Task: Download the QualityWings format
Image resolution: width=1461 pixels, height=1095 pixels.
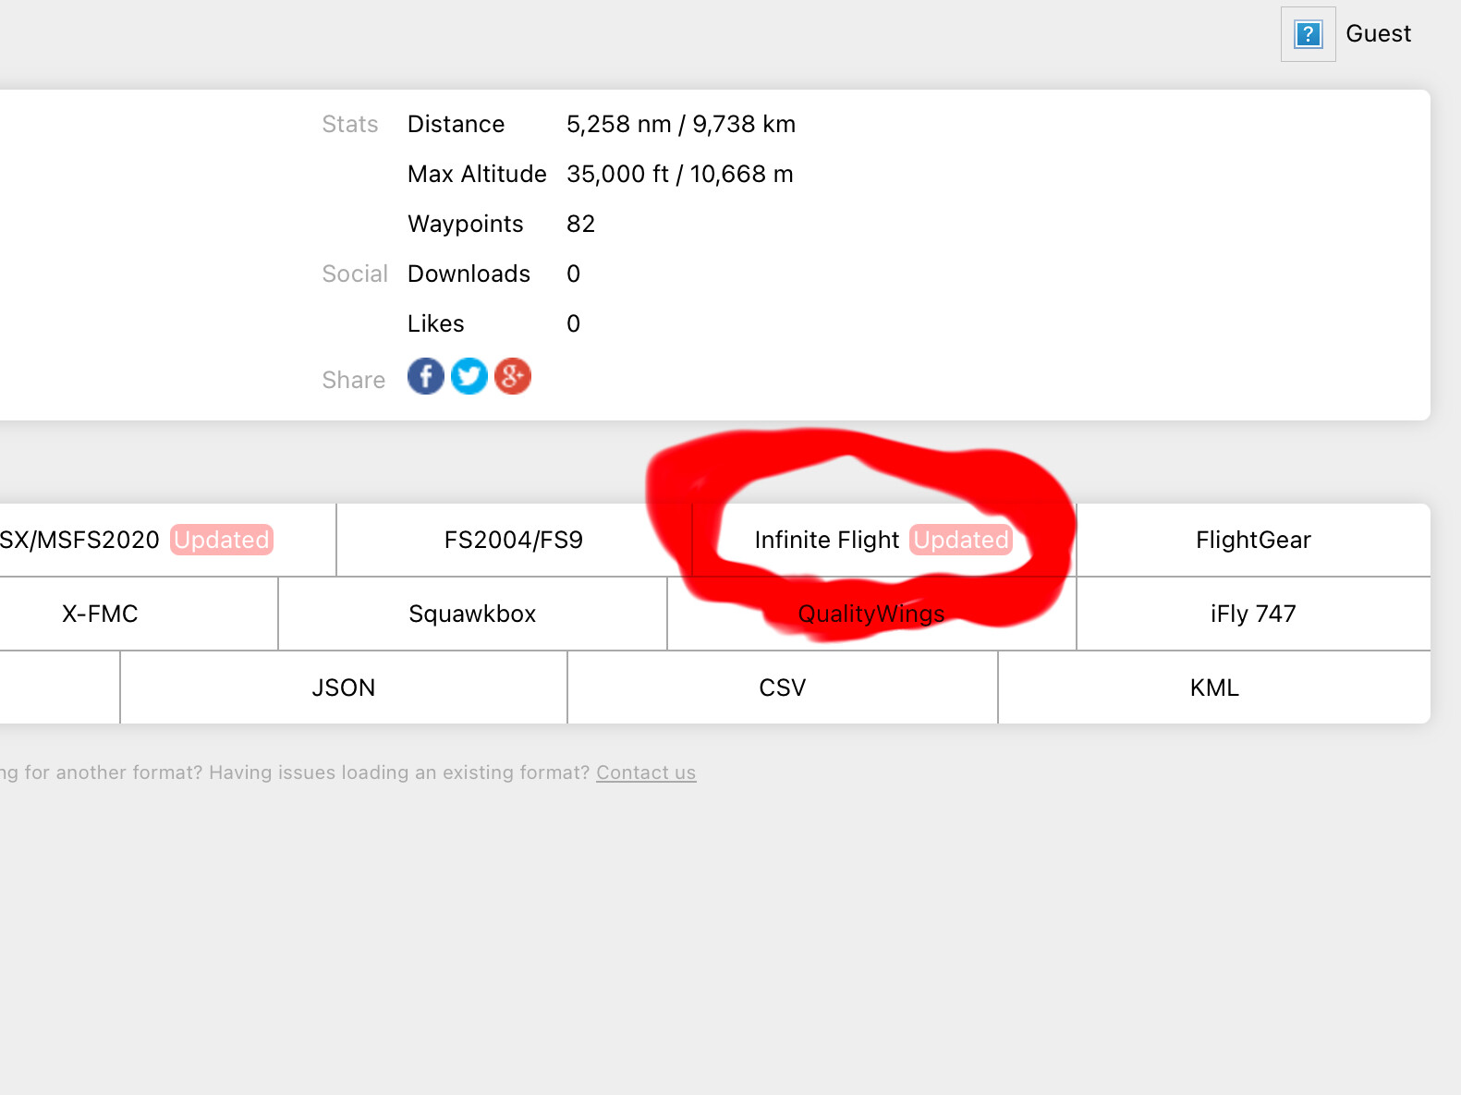Action: pos(871,614)
